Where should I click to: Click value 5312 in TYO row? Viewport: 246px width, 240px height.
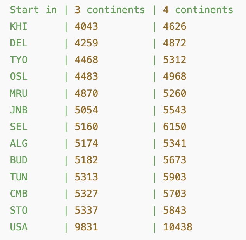175,60
